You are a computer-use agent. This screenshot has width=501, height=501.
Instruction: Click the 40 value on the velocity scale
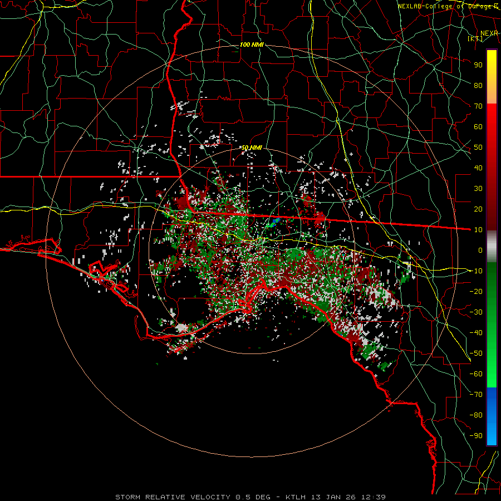point(478,168)
